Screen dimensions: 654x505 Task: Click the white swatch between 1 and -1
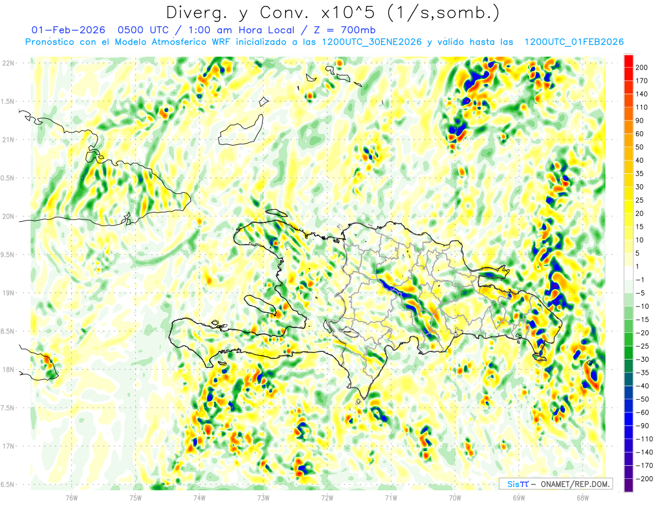point(628,273)
